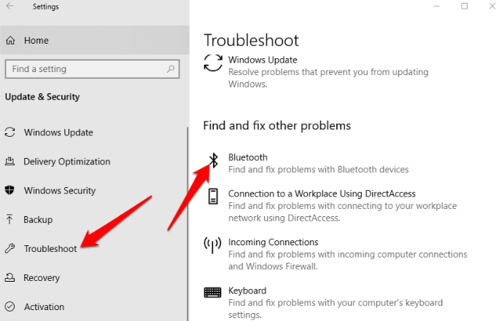Click the Bluetooth troubleshooter icon
This screenshot has height=321, width=496.
[214, 162]
